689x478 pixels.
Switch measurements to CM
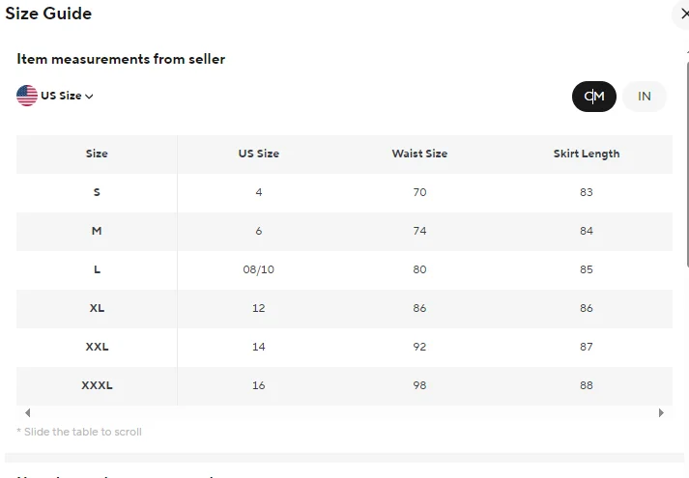click(594, 97)
